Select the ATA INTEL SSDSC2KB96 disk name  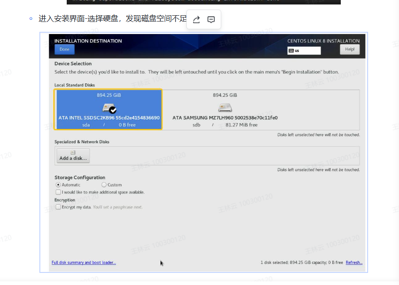click(109, 118)
